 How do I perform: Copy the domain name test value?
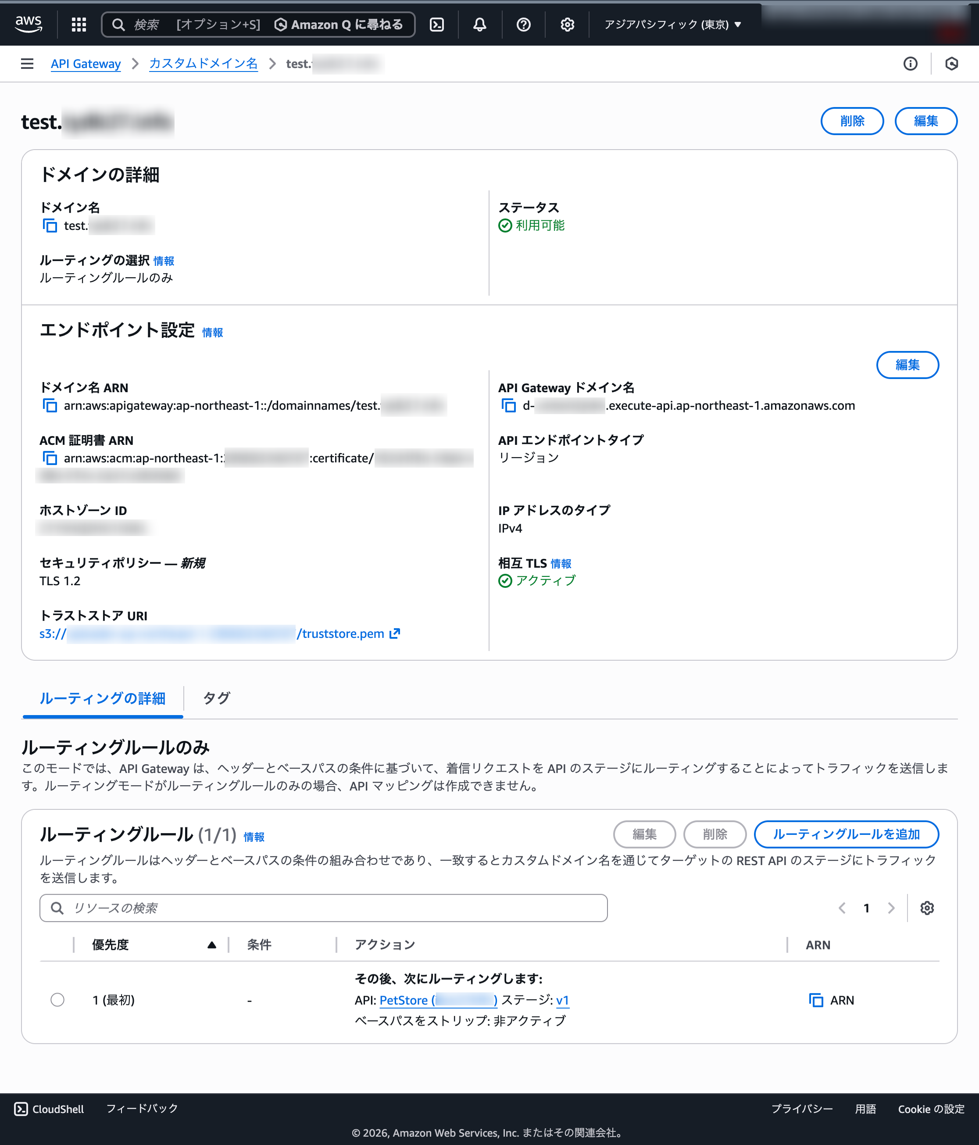pos(50,225)
